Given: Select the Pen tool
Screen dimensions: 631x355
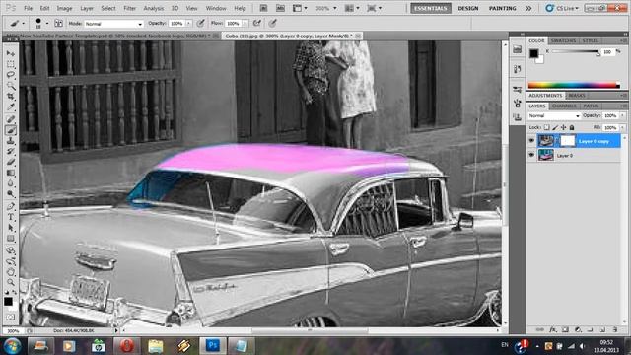Looking at the screenshot, I should [x=11, y=206].
